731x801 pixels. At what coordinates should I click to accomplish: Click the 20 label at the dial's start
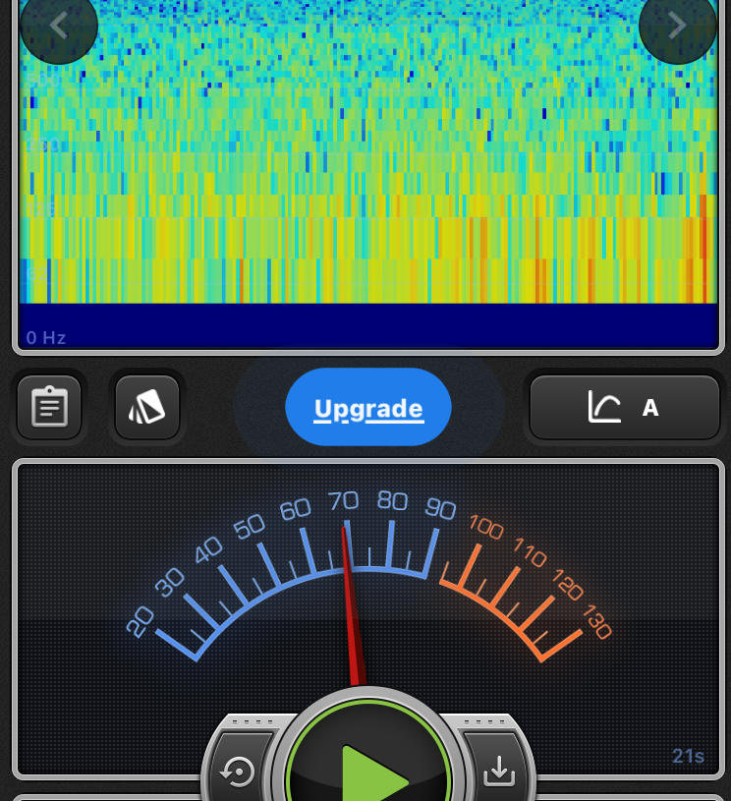141,620
